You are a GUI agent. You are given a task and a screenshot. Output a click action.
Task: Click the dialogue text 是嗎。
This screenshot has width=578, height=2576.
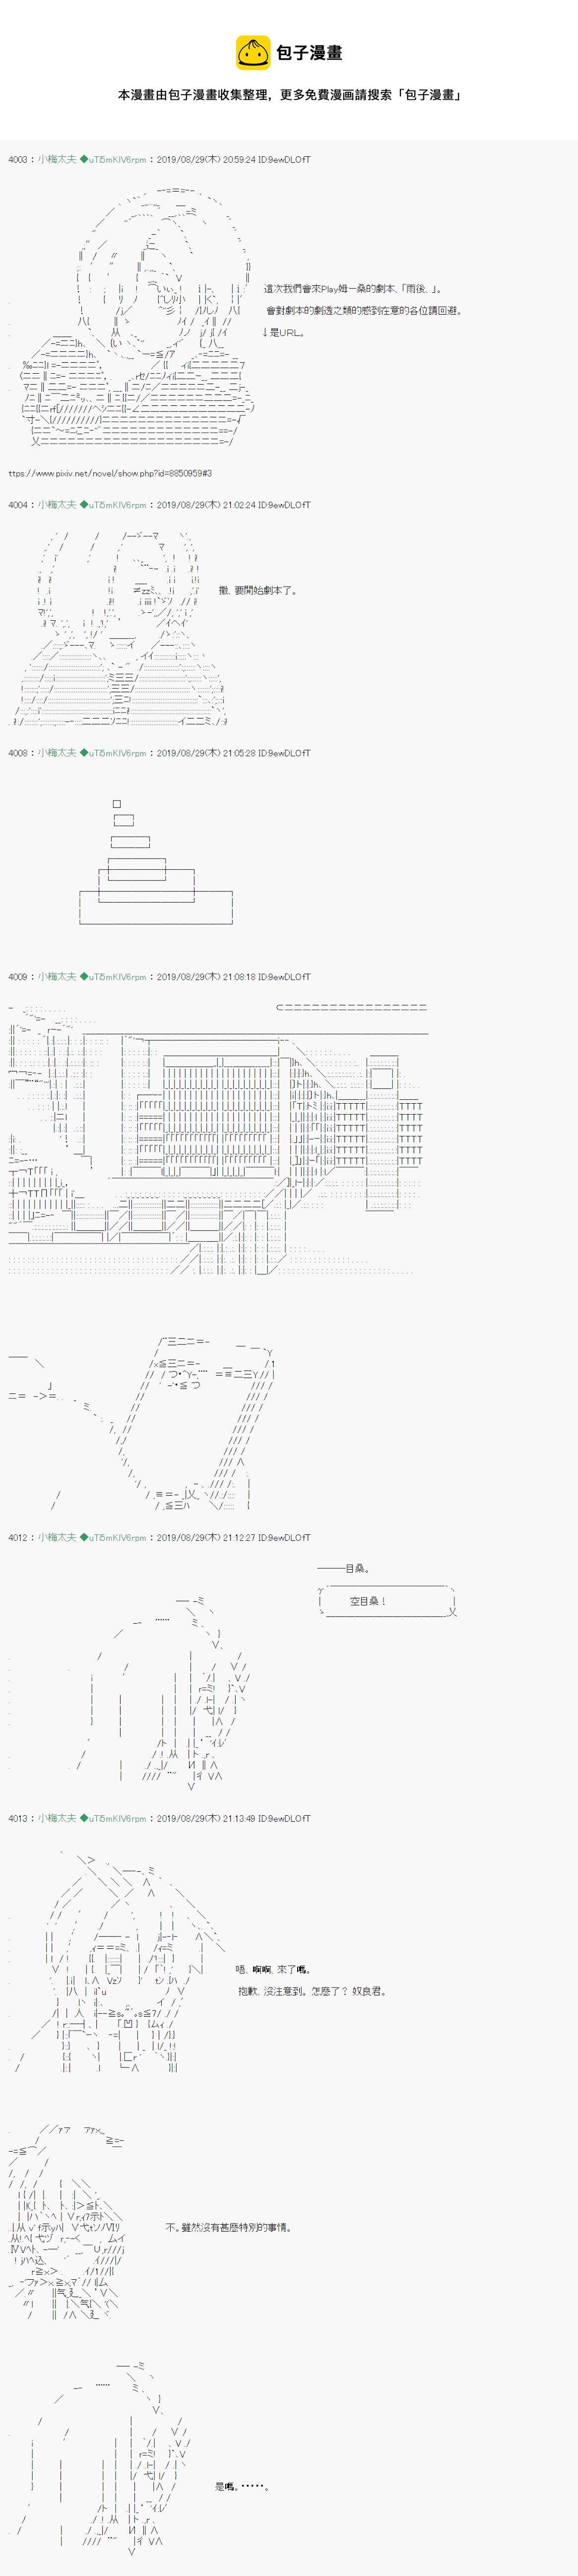point(241,2485)
